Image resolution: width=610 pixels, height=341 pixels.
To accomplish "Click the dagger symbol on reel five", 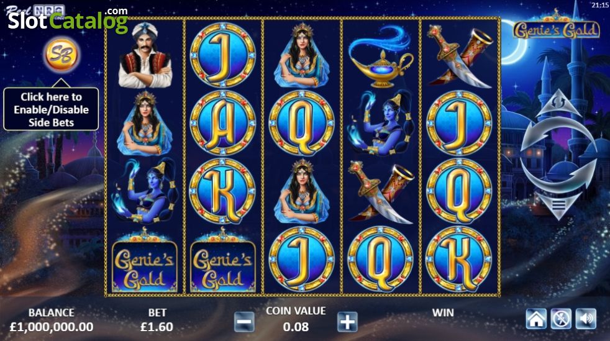I will coord(459,56).
